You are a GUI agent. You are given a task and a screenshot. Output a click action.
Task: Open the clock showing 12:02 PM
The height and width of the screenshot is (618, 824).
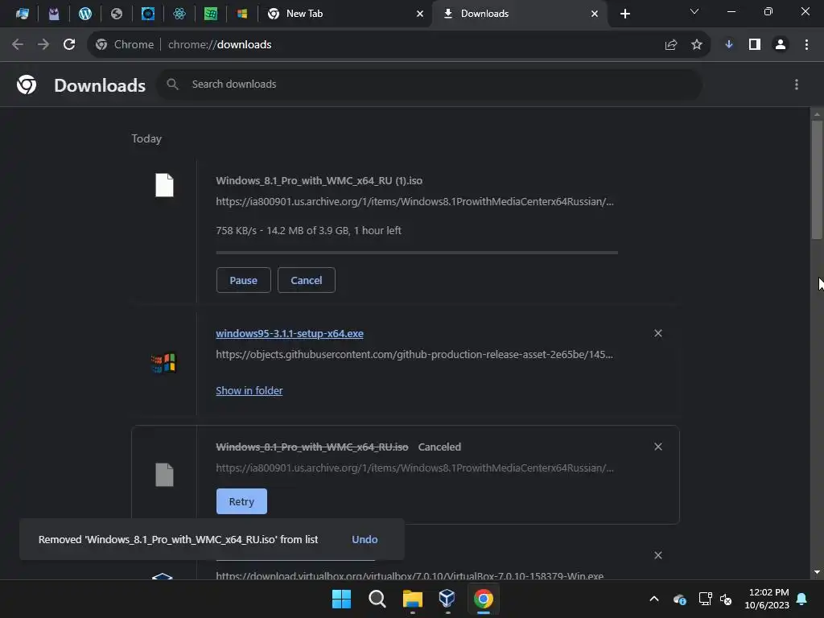[767, 599]
